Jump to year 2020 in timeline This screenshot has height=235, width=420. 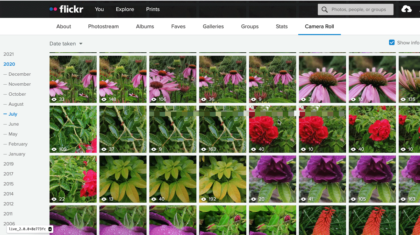[x=9, y=64]
